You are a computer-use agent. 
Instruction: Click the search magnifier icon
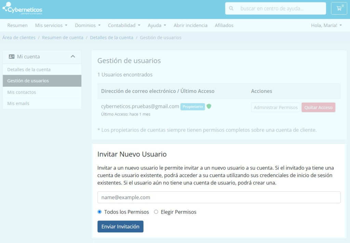pos(231,9)
